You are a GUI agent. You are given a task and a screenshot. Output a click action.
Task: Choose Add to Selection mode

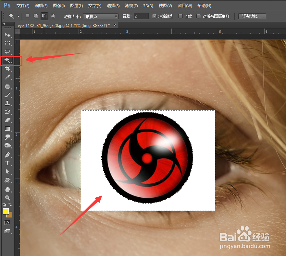click(36, 16)
